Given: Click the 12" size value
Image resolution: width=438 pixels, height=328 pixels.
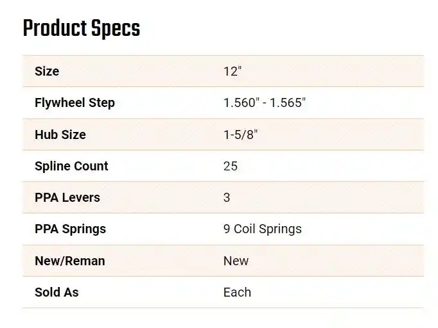Looking at the screenshot, I should point(232,71).
